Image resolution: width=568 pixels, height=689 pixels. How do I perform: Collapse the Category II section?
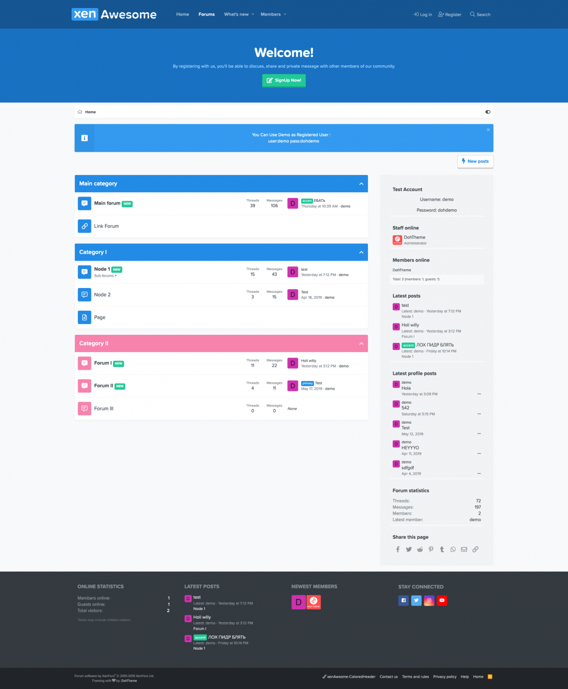[361, 343]
